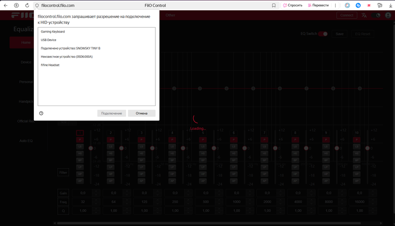Open the Handpick sidebar tab
Viewport: 395px width, 226px height.
pos(26,101)
